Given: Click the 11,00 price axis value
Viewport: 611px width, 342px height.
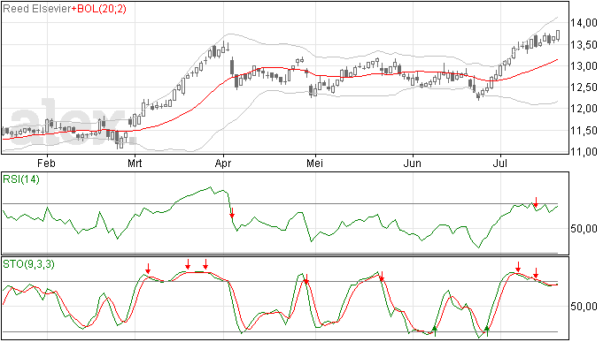Looking at the screenshot, I should 584,152.
